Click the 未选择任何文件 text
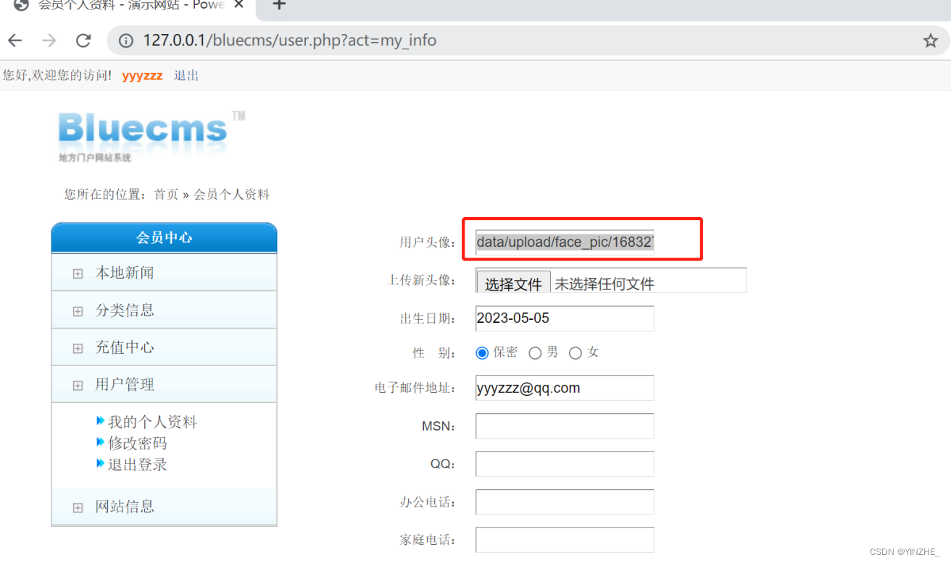The height and width of the screenshot is (563, 951). click(x=605, y=284)
